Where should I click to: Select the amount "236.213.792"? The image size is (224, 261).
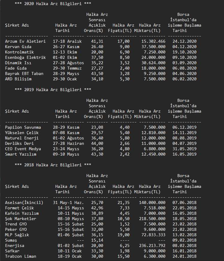click(152, 245)
